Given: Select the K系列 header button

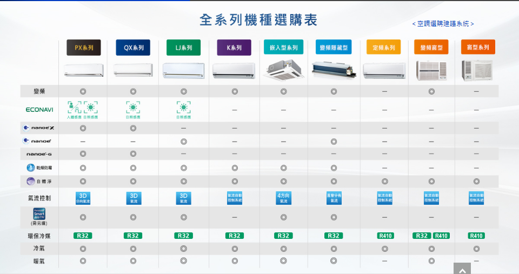Looking at the screenshot, I should 234,48.
